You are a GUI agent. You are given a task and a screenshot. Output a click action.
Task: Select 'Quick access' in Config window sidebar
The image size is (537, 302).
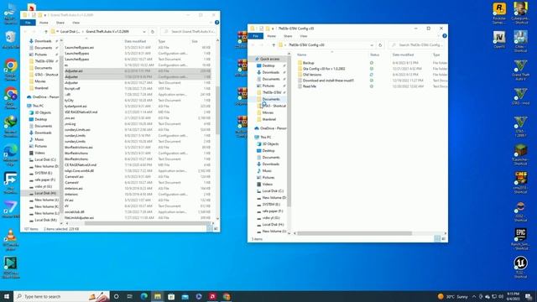coord(269,59)
